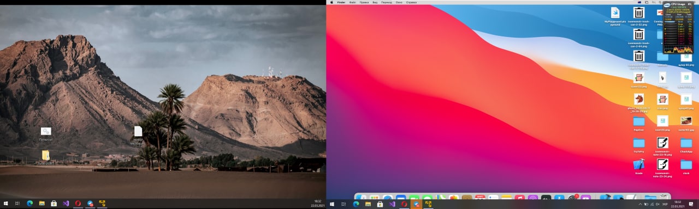Open the Файл menu

pos(353,2)
